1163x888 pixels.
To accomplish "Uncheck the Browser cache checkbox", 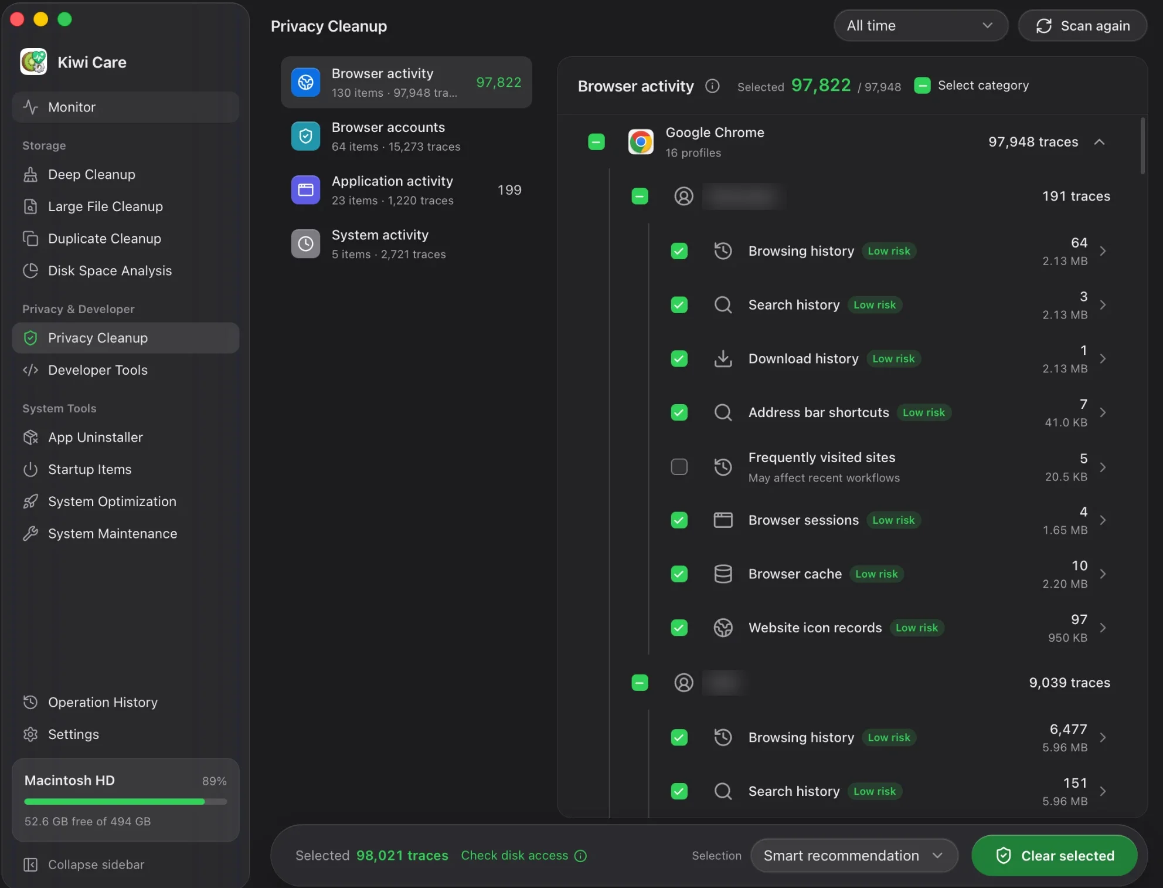I will coord(679,574).
